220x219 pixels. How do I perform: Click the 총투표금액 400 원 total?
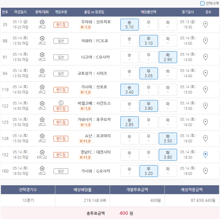[x=110, y=213]
